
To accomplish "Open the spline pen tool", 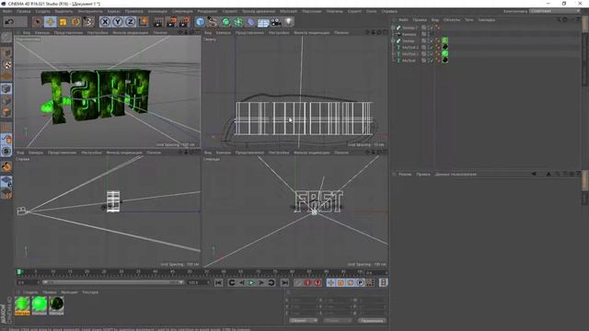I will coord(213,22).
